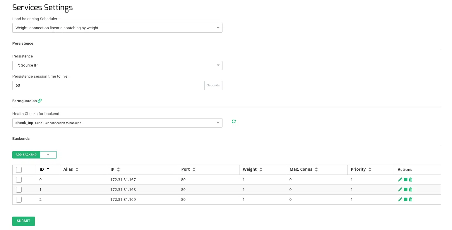The image size is (452, 230).
Task: Expand the Persistence IP: Source IP dropdown
Action: [117, 65]
